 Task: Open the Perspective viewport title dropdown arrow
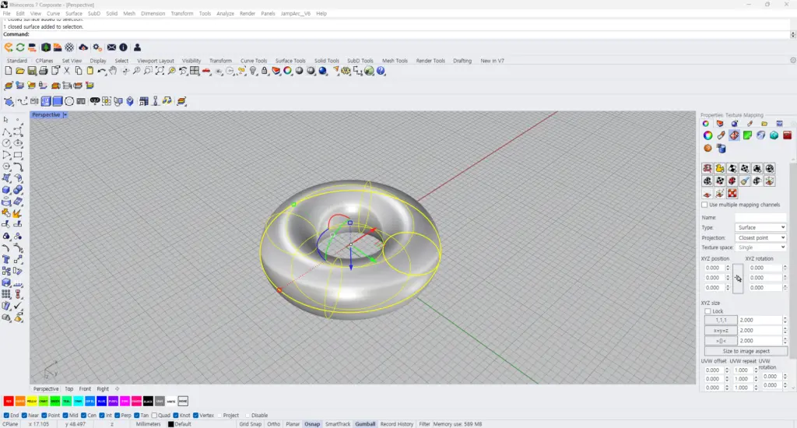click(x=65, y=115)
